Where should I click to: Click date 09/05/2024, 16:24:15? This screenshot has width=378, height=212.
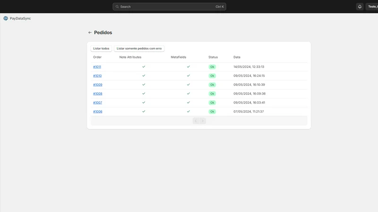(x=249, y=76)
